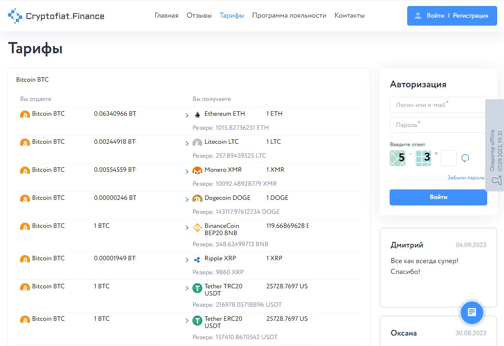Click the arrow chevron in the Ripple row

tap(187, 260)
